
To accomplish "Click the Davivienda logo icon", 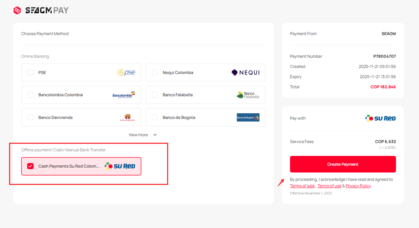I will point(127,117).
